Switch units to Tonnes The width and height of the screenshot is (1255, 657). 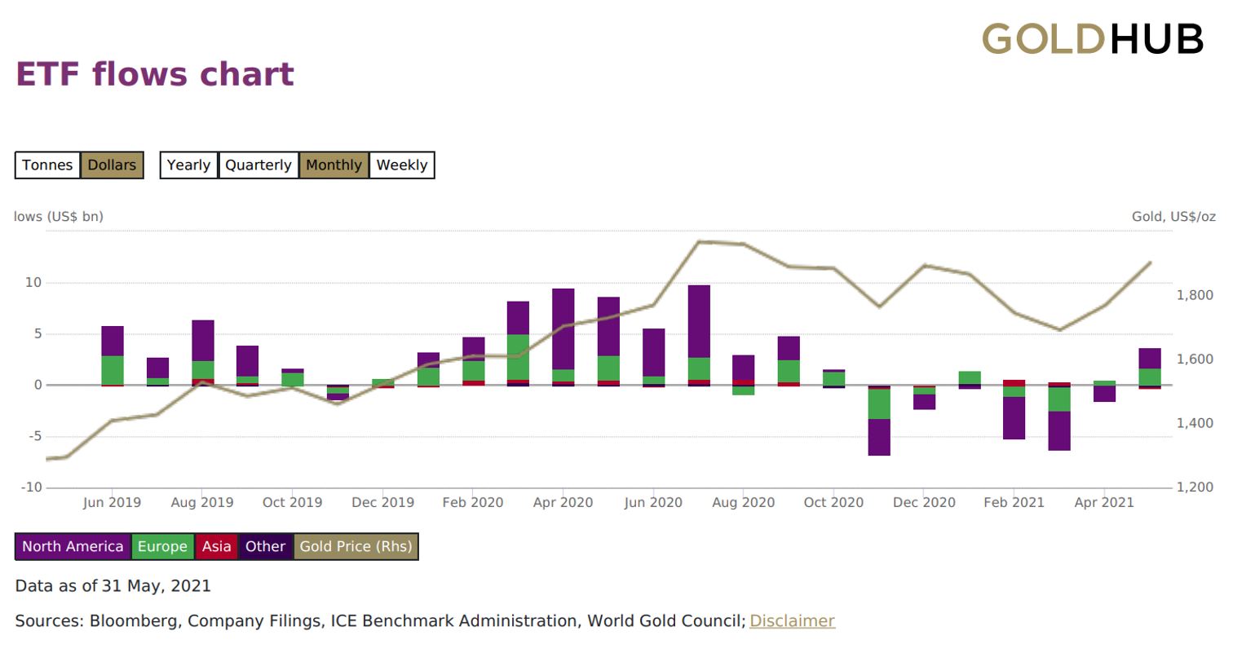[47, 165]
